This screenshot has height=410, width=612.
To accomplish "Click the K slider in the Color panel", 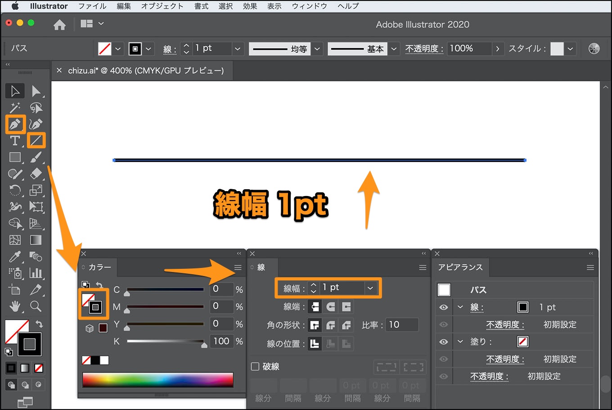I will (x=165, y=342).
